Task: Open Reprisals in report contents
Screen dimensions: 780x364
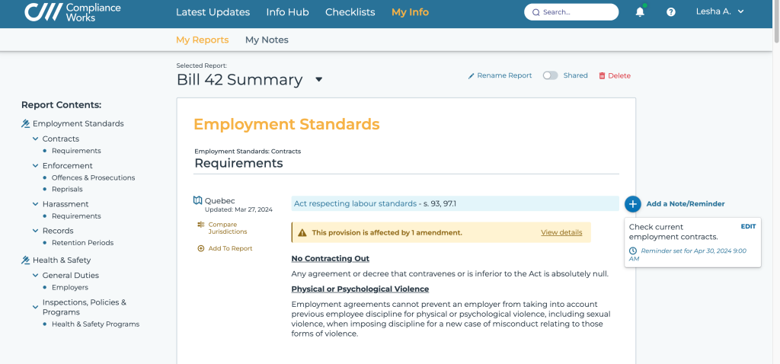Action: [x=67, y=189]
